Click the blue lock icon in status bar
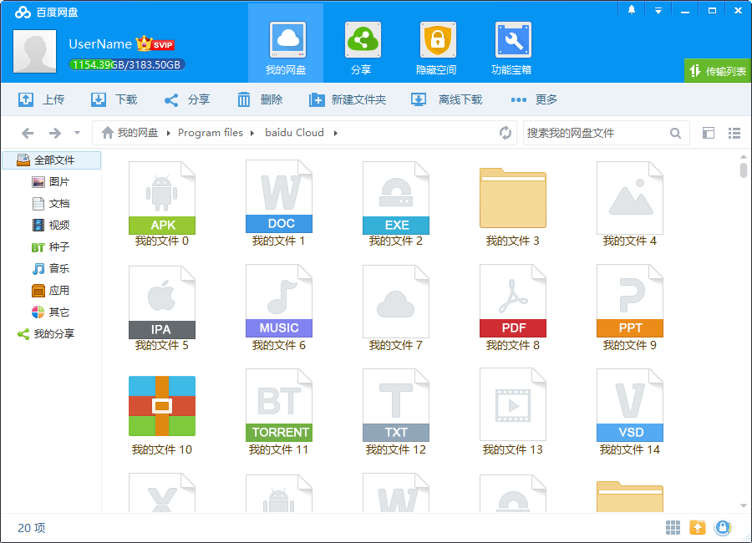This screenshot has width=752, height=543. [x=723, y=528]
